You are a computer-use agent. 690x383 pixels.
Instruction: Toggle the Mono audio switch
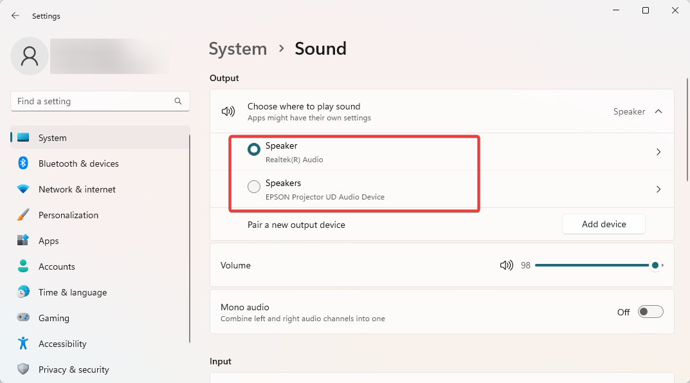650,312
